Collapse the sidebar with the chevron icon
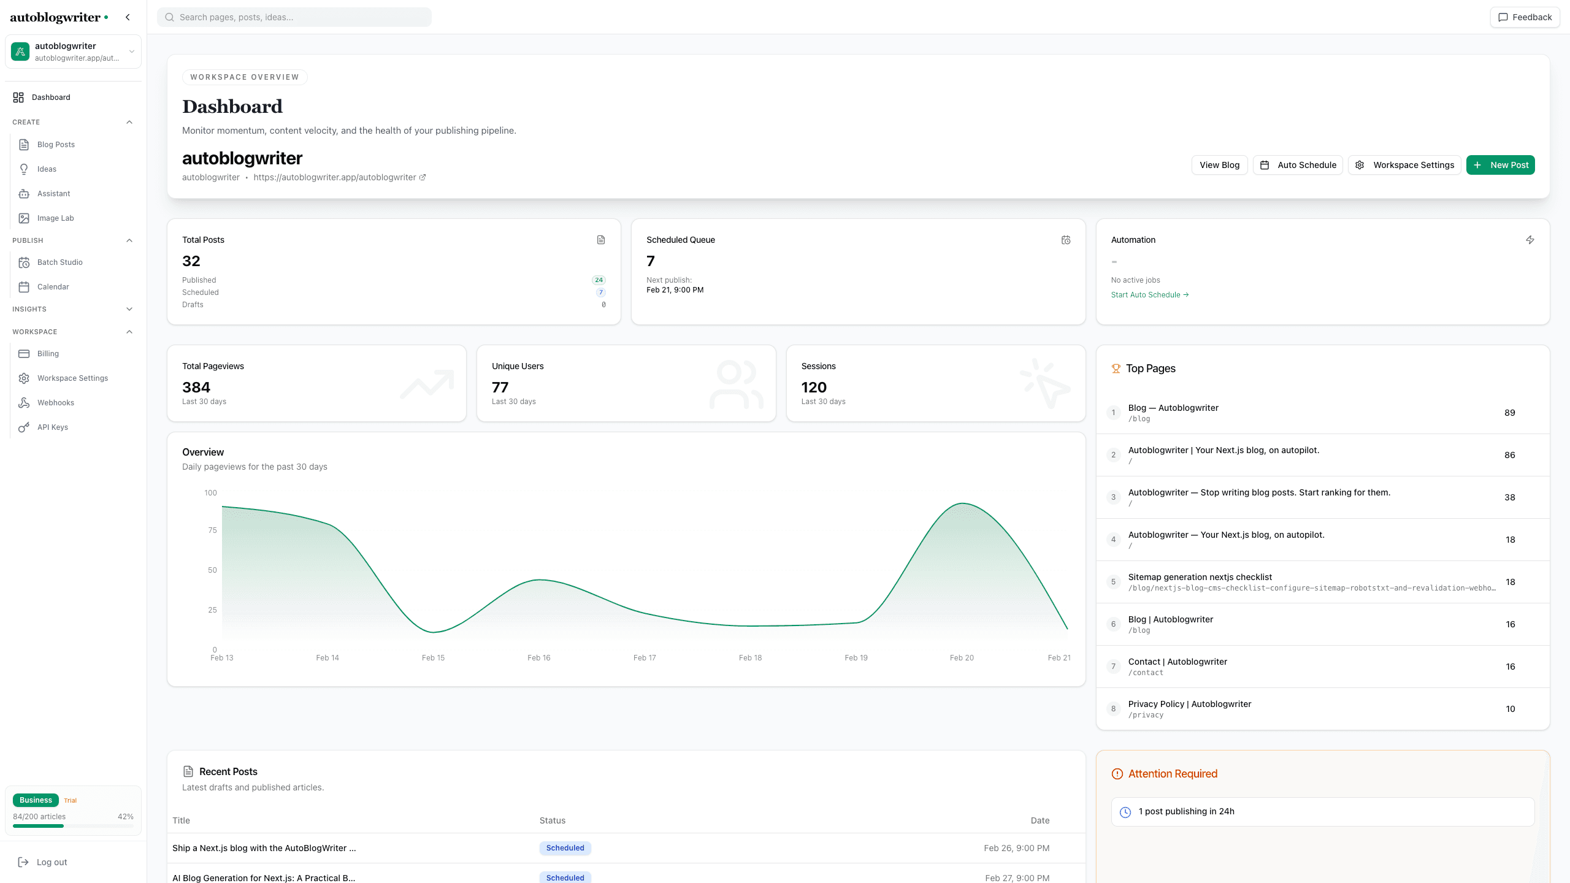The image size is (1570, 883). [x=128, y=17]
